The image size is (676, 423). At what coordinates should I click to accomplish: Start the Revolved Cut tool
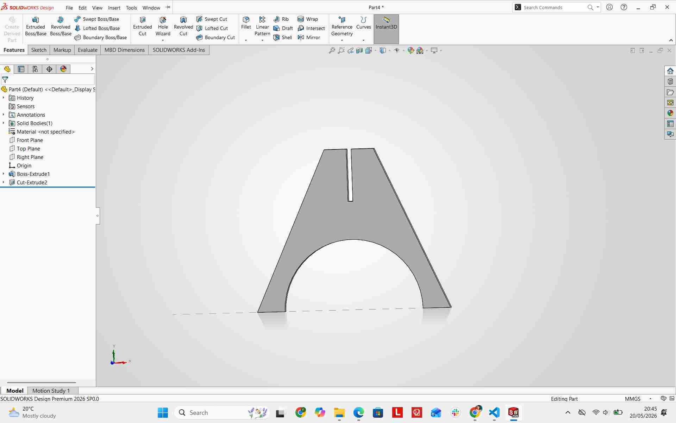183,26
